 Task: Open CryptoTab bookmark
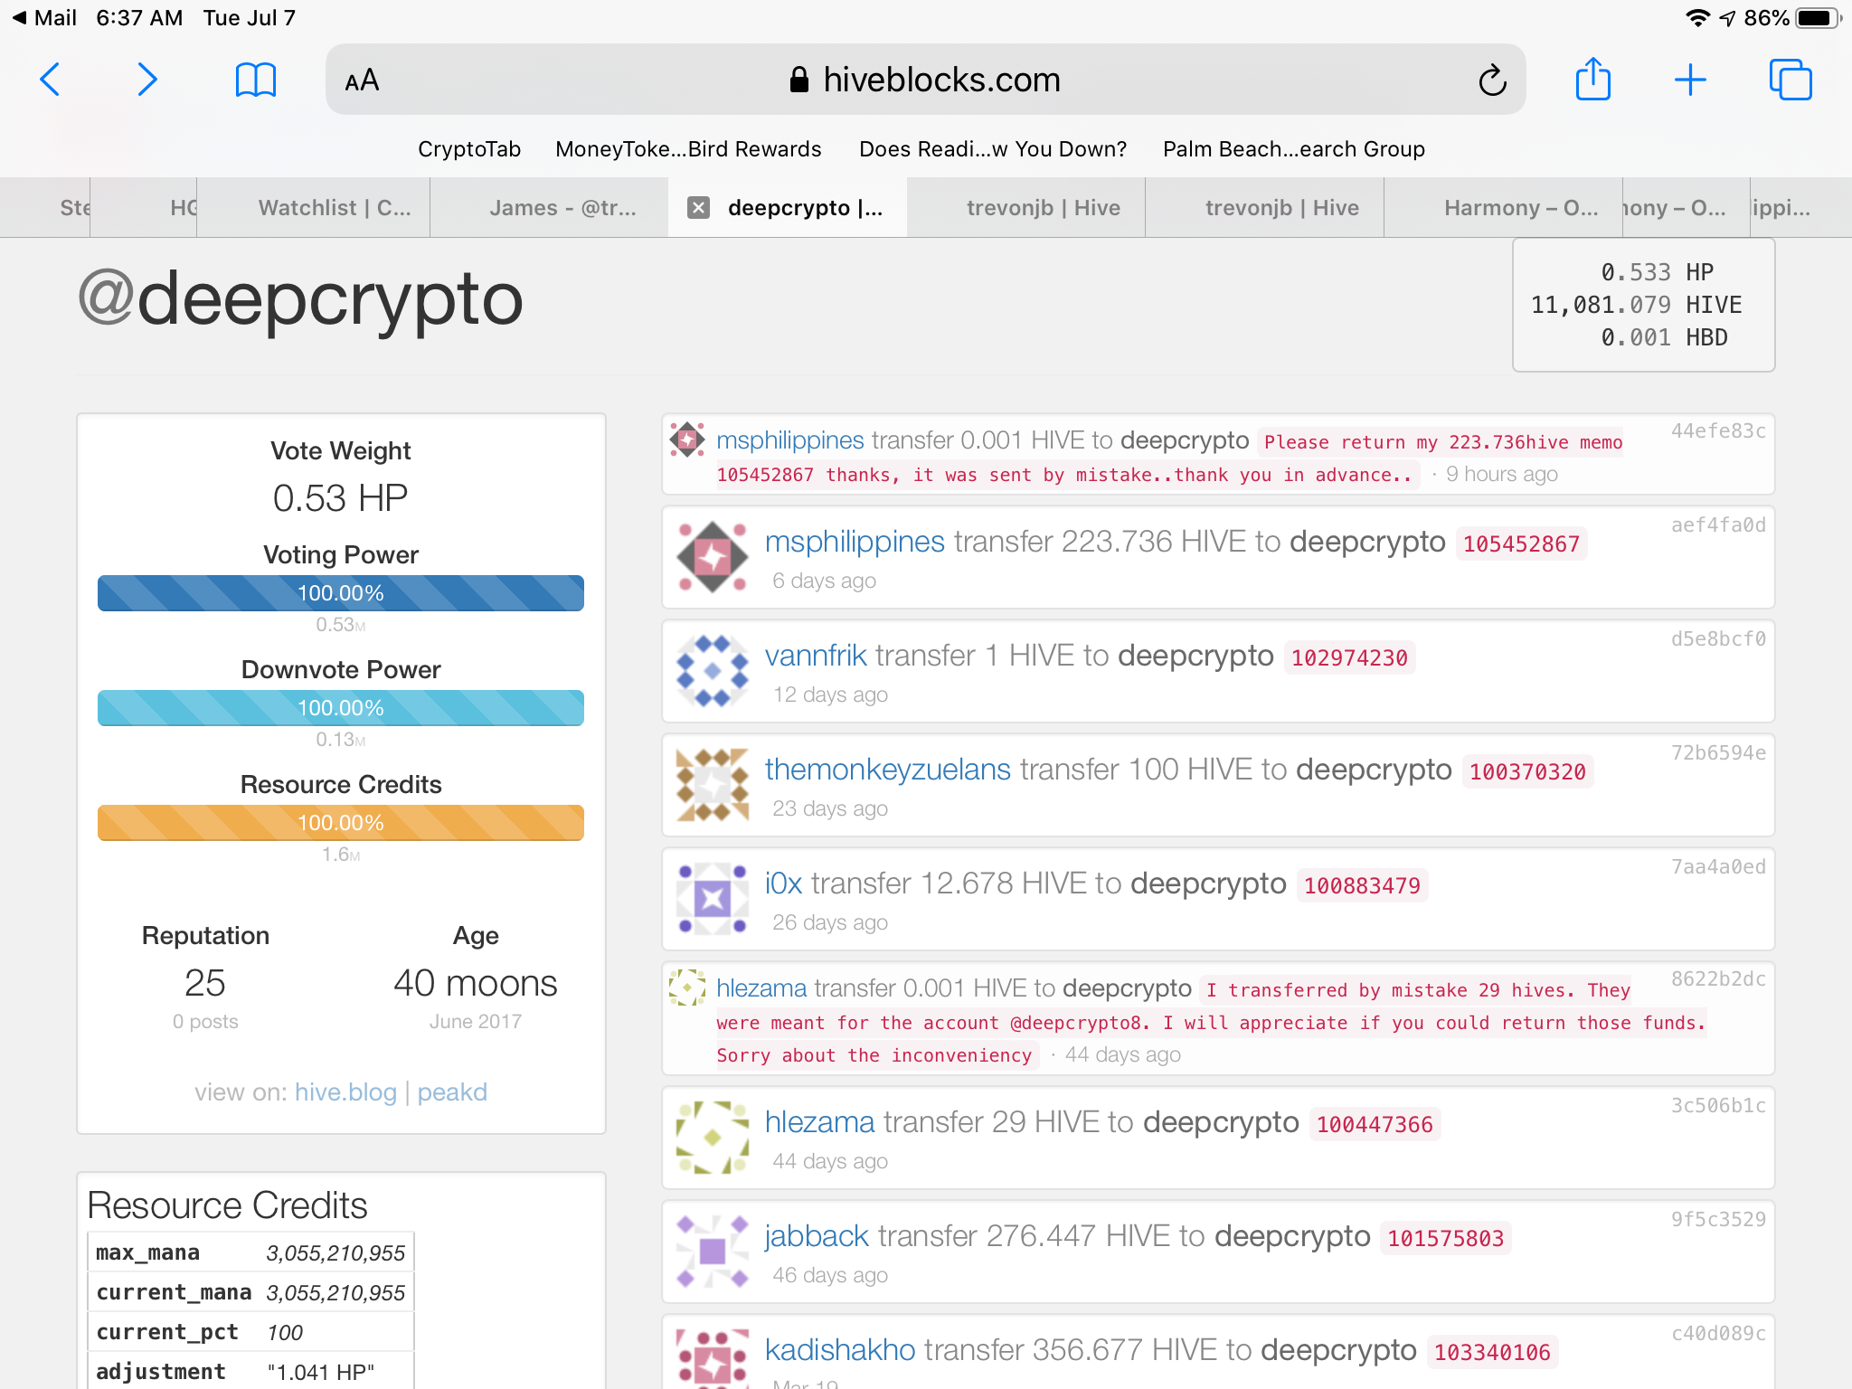(469, 149)
